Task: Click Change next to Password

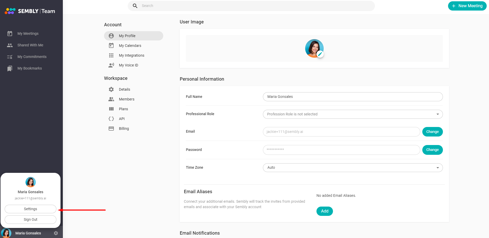Action: coord(432,150)
